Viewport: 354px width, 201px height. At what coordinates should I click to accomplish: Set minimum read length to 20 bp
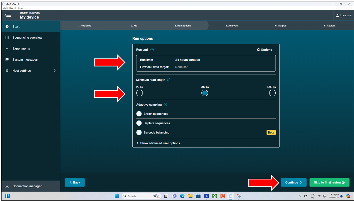pos(139,93)
